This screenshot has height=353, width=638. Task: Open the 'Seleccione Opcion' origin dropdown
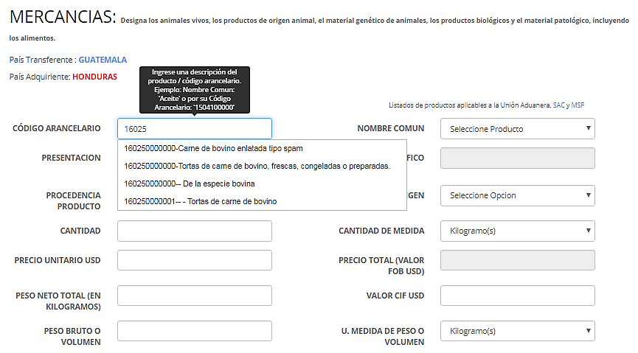coord(518,195)
